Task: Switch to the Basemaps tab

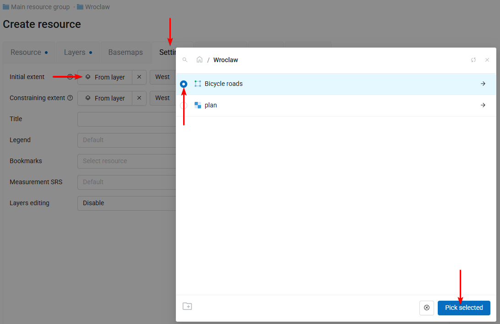Action: (x=125, y=53)
